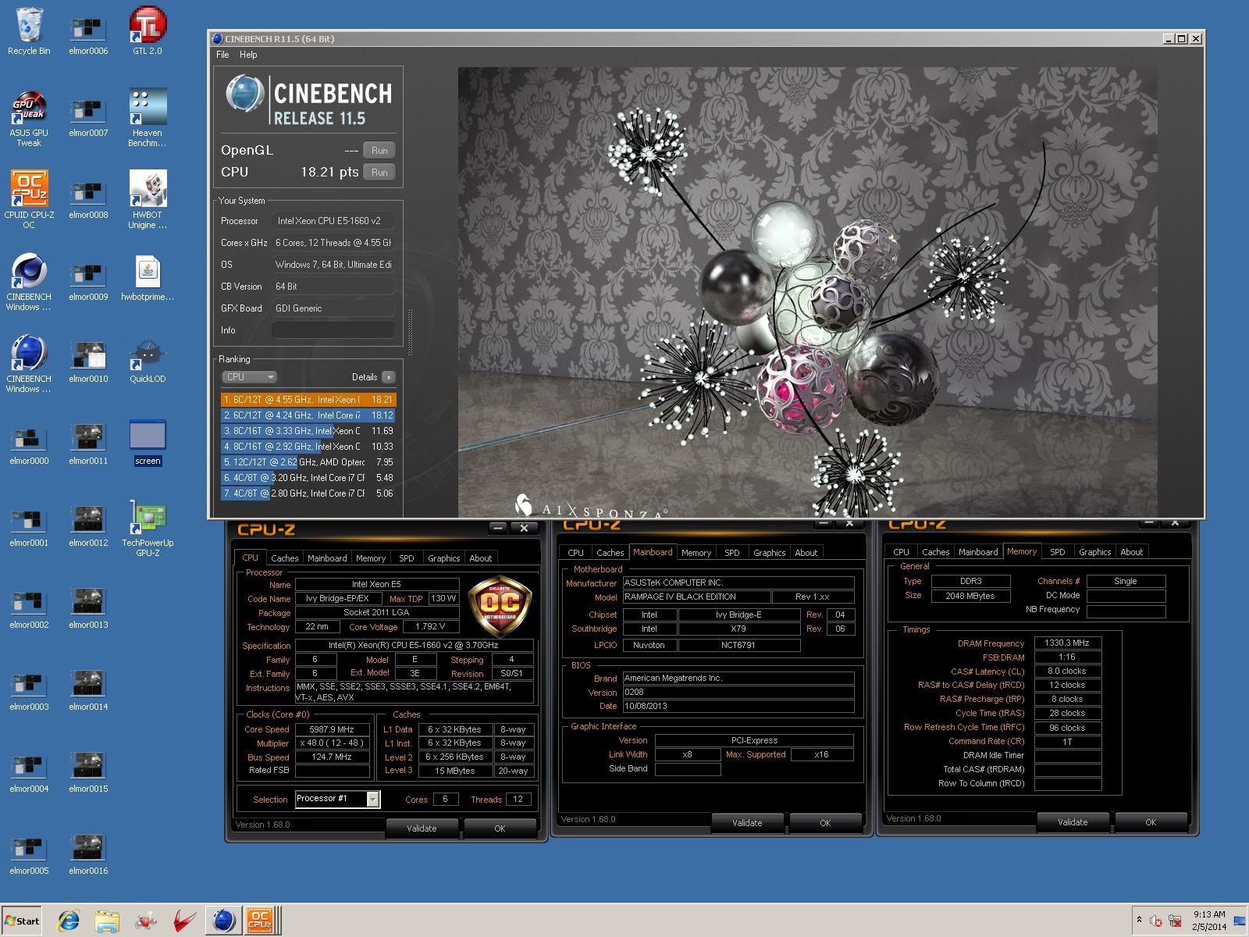Open the File menu in Cinebench
This screenshot has height=937, width=1249.
click(x=222, y=55)
